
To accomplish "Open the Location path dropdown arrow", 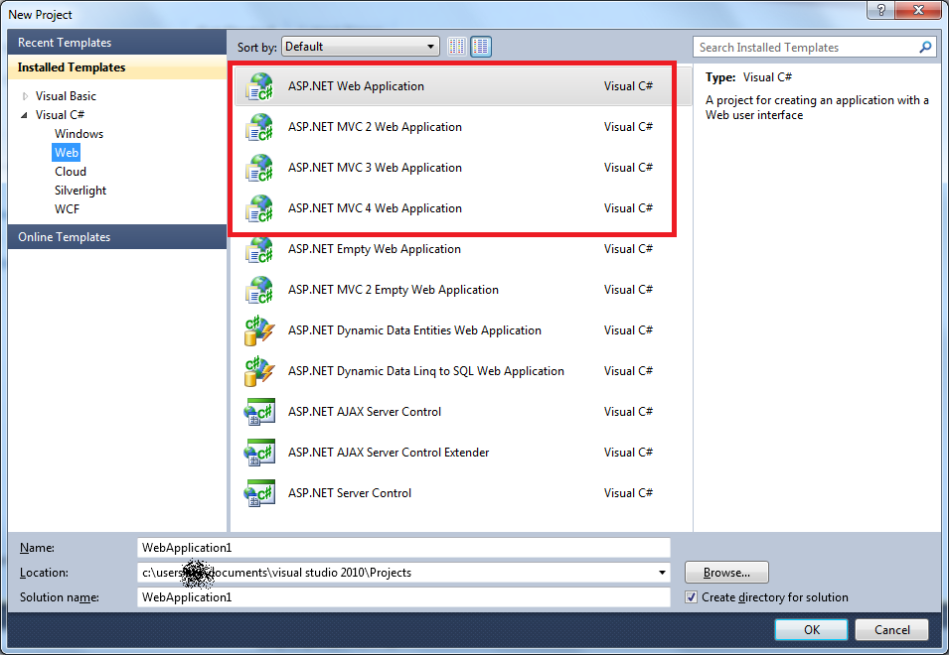I will (662, 573).
